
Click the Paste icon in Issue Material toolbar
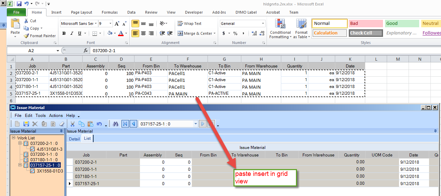coord(90,124)
